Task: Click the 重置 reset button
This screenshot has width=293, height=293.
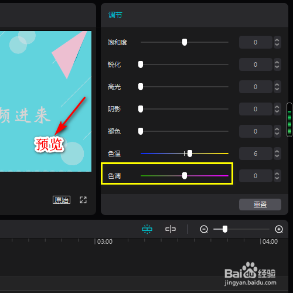Action: tap(260, 205)
